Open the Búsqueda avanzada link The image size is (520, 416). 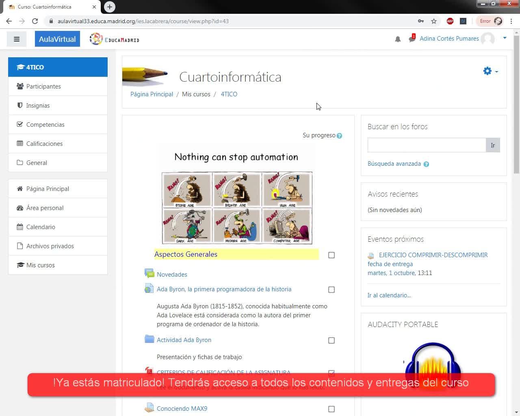[x=394, y=164]
